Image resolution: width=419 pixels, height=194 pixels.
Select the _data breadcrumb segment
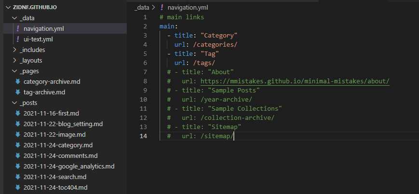[x=142, y=8]
